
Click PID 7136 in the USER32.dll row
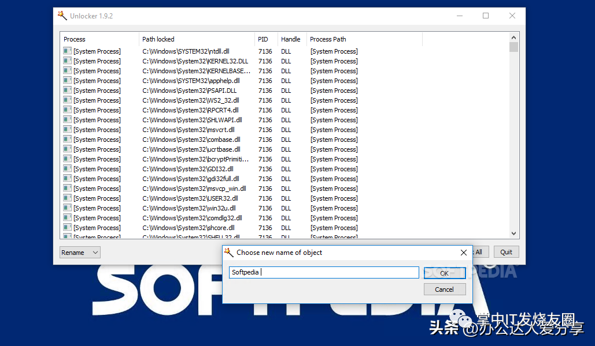(x=265, y=198)
